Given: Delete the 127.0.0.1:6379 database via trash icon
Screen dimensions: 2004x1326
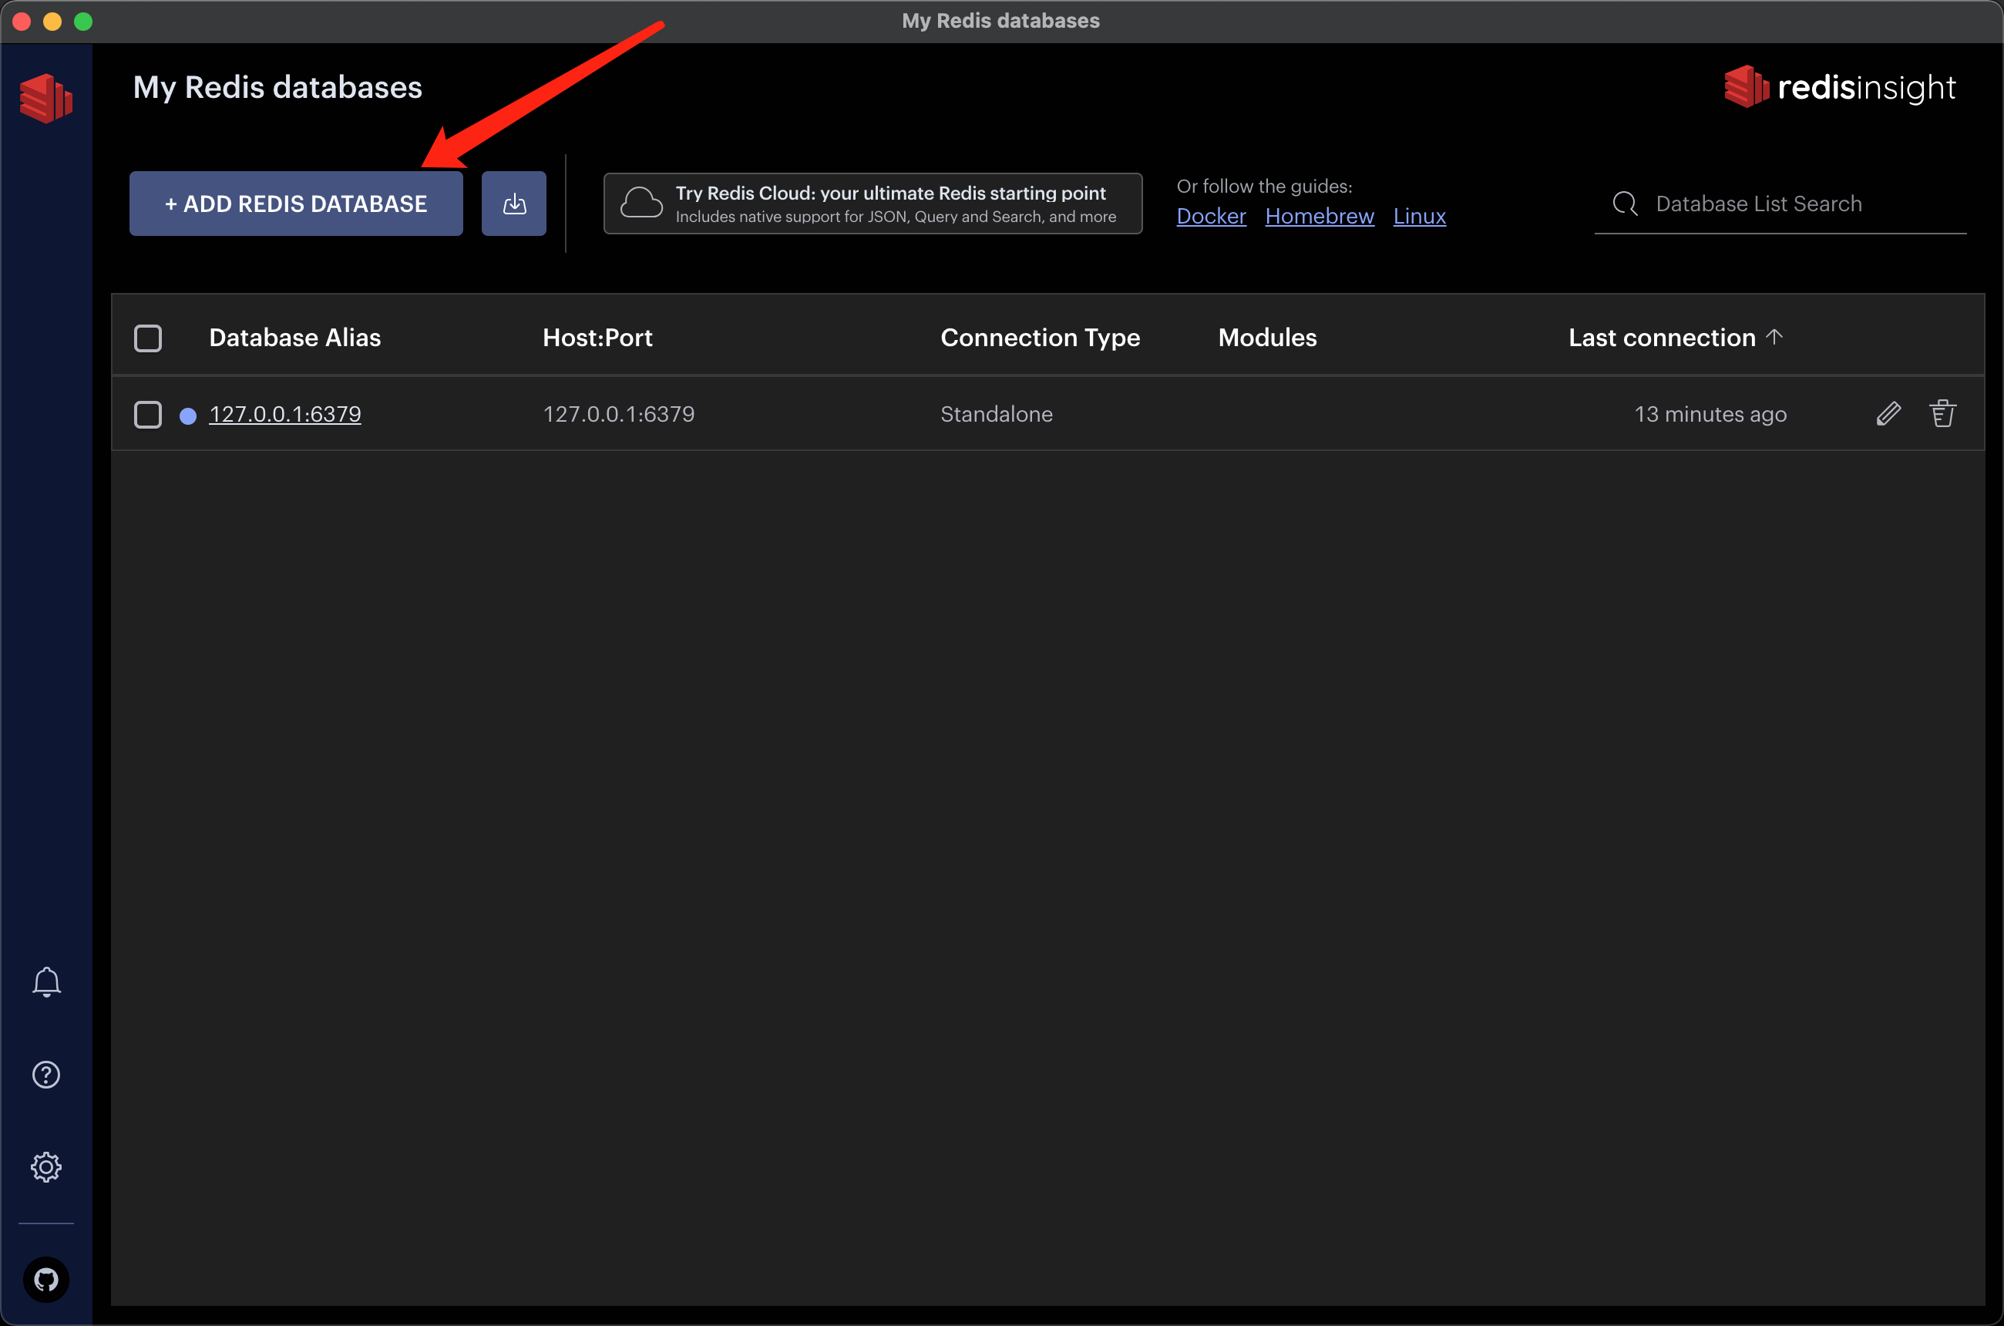Looking at the screenshot, I should [x=1943, y=415].
